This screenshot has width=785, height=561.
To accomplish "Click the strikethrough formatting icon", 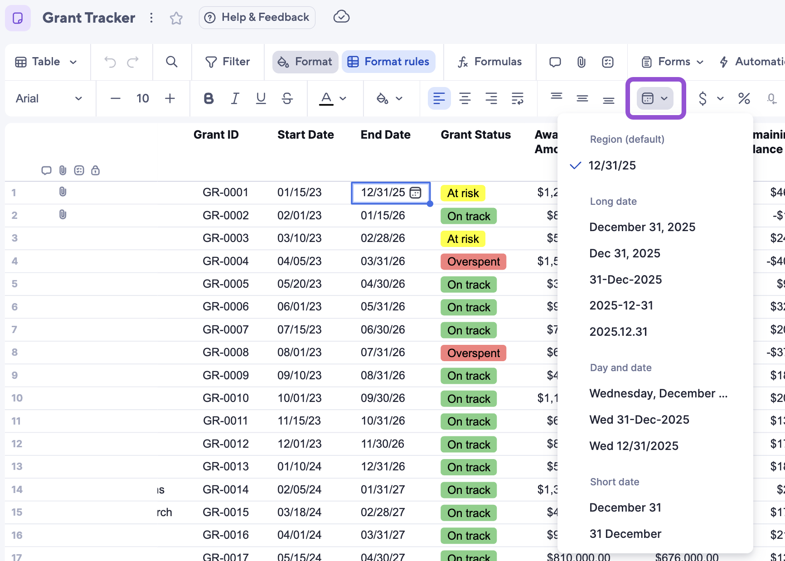I will 287,98.
